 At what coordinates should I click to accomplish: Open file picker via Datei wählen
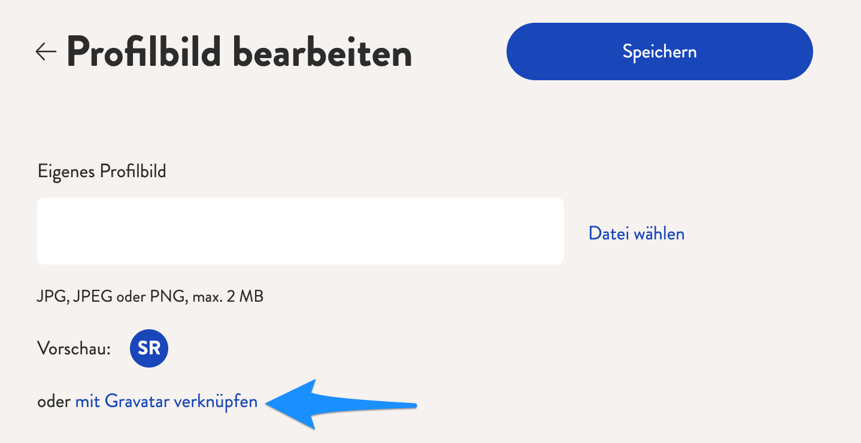[x=636, y=233]
